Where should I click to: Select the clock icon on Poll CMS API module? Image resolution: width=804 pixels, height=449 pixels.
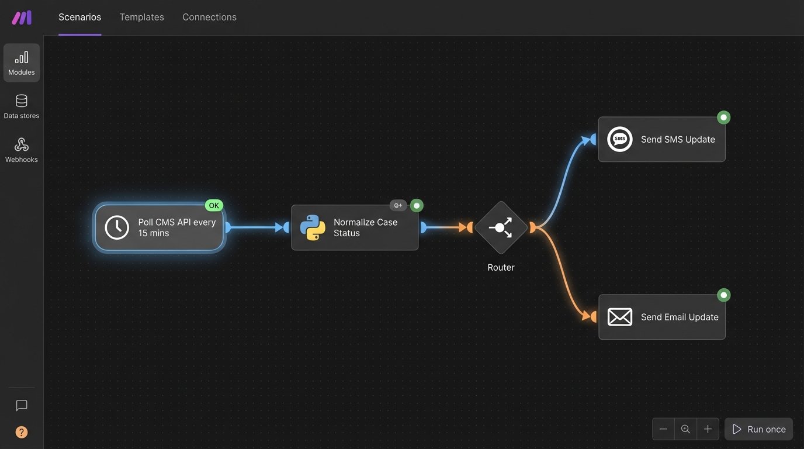click(x=116, y=227)
